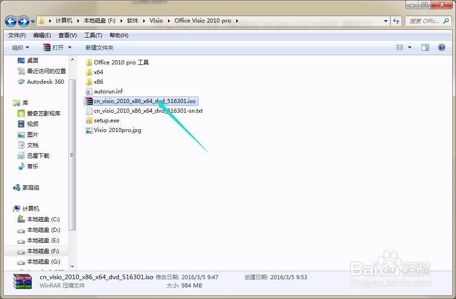Select the x64 folder icon
Screen dimensions: 456x299
(x=89, y=72)
